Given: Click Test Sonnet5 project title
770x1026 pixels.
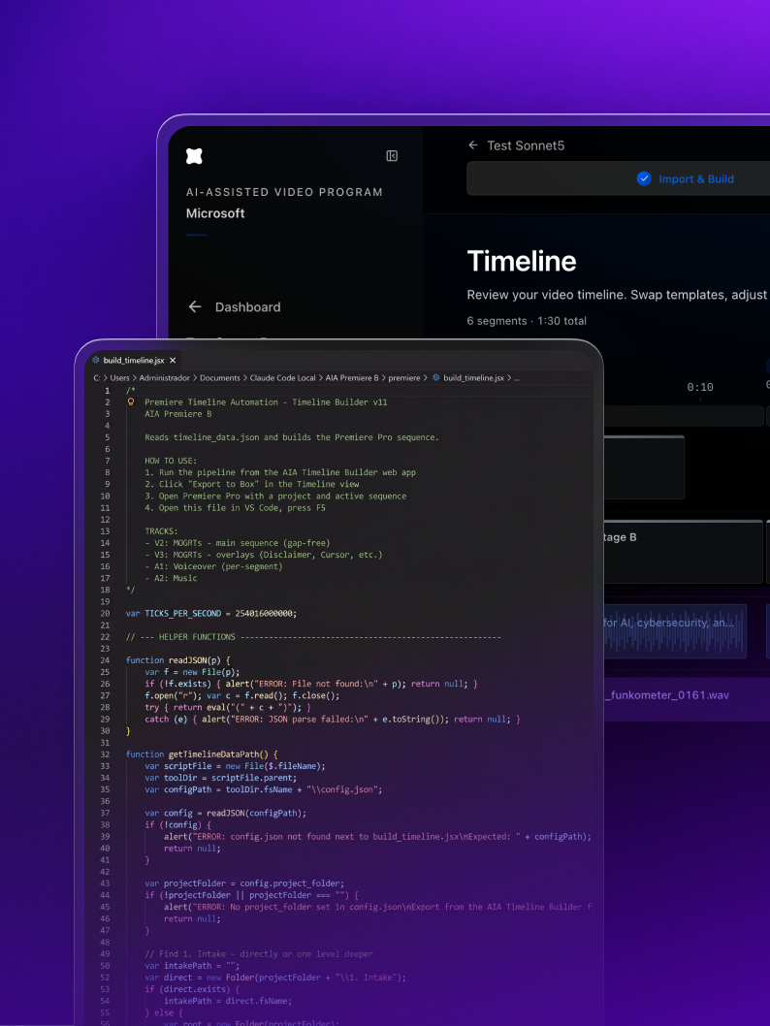Looking at the screenshot, I should pos(526,145).
